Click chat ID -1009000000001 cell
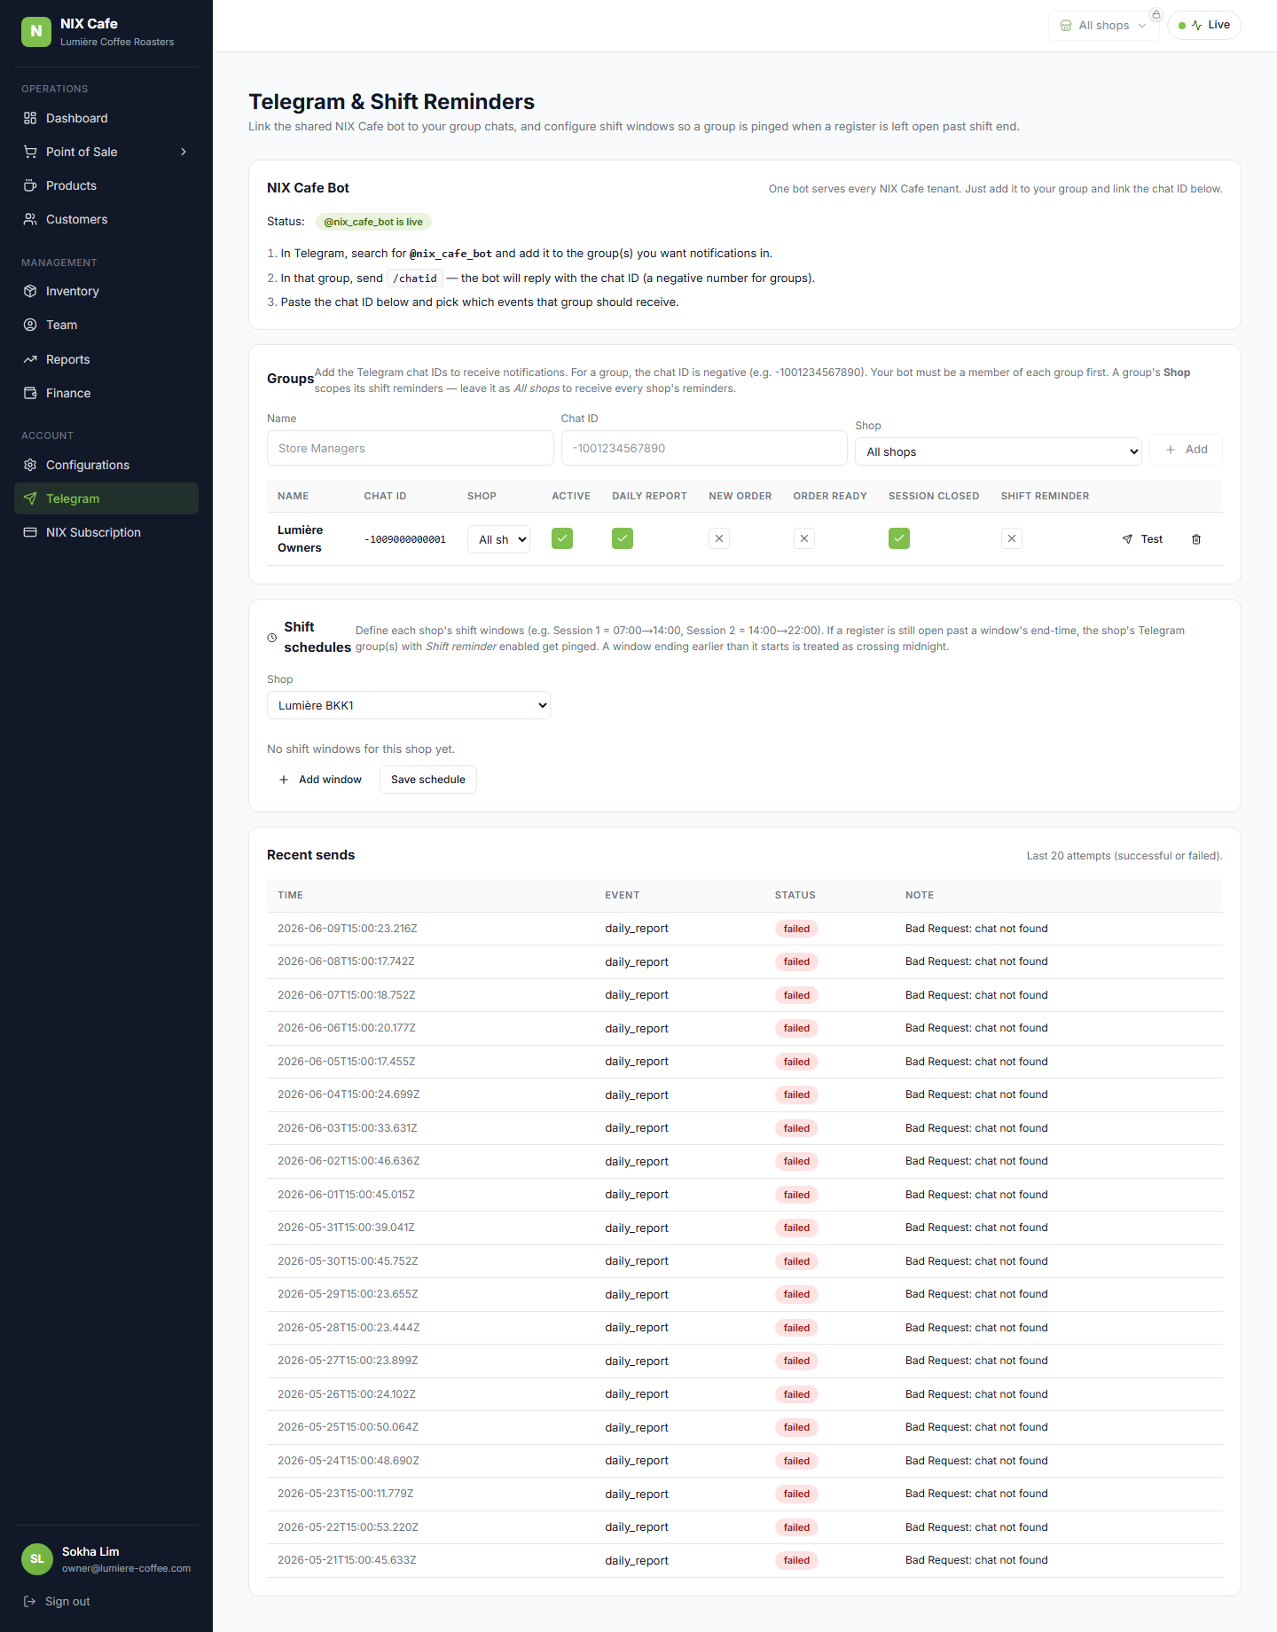The width and height of the screenshot is (1277, 1632). tap(405, 539)
